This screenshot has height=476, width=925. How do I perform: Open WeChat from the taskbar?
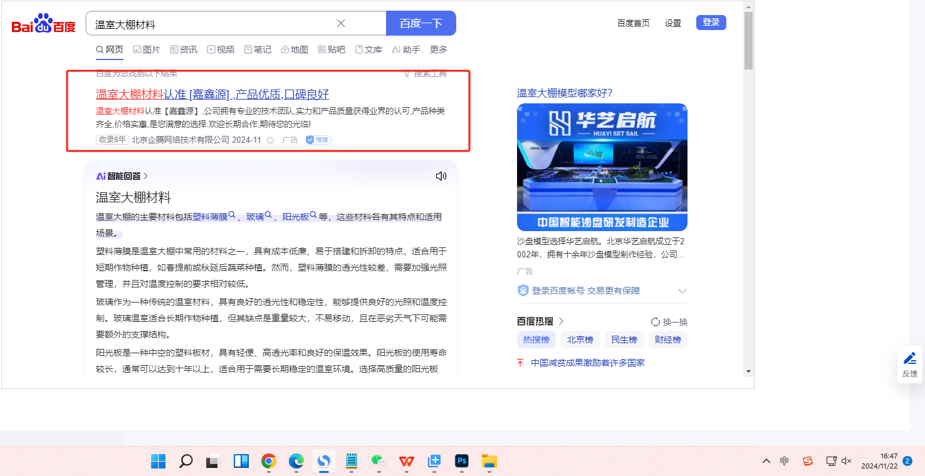(x=378, y=462)
